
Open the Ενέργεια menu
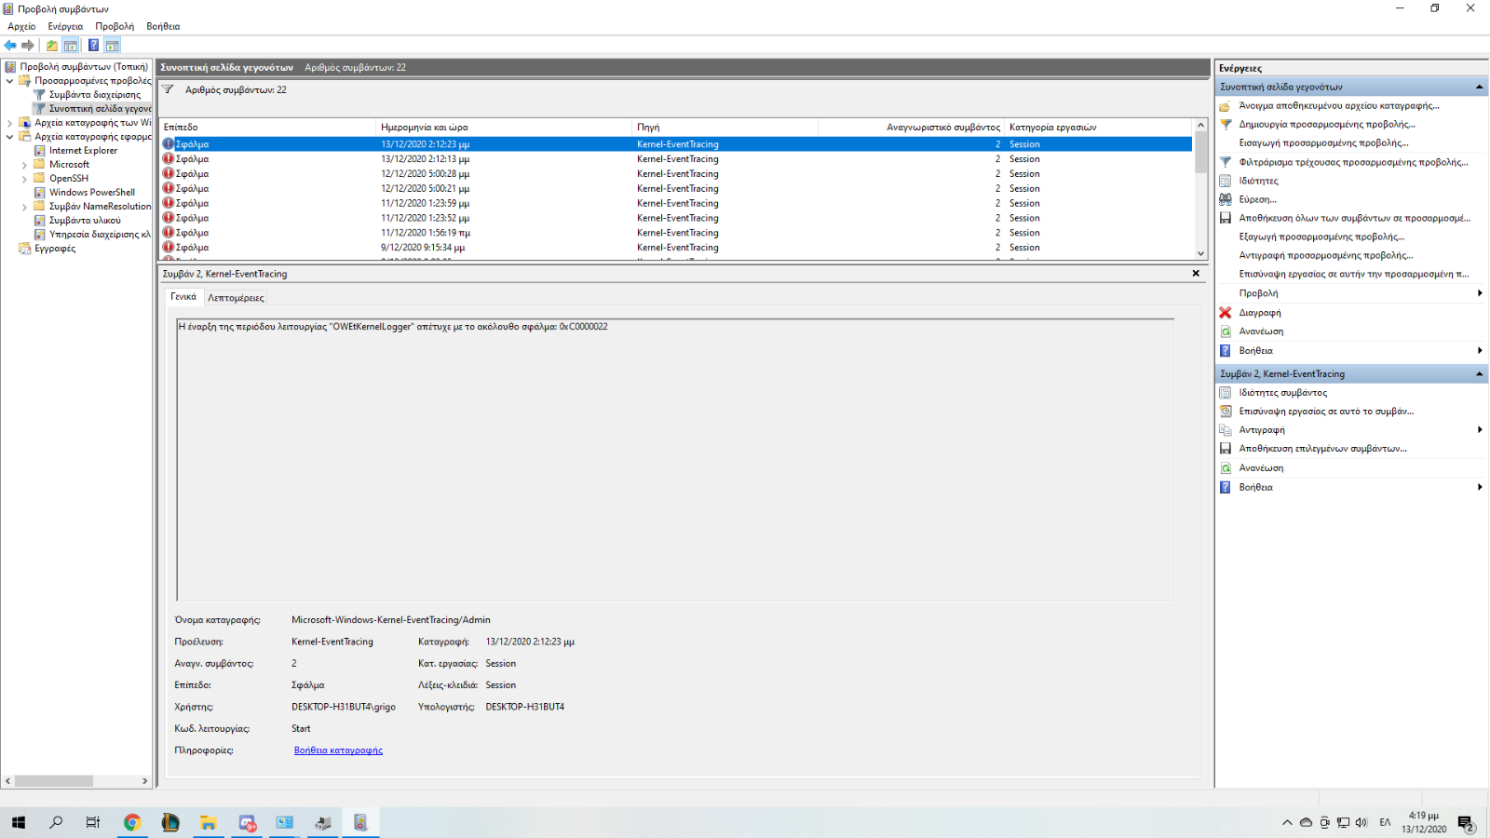click(x=65, y=26)
